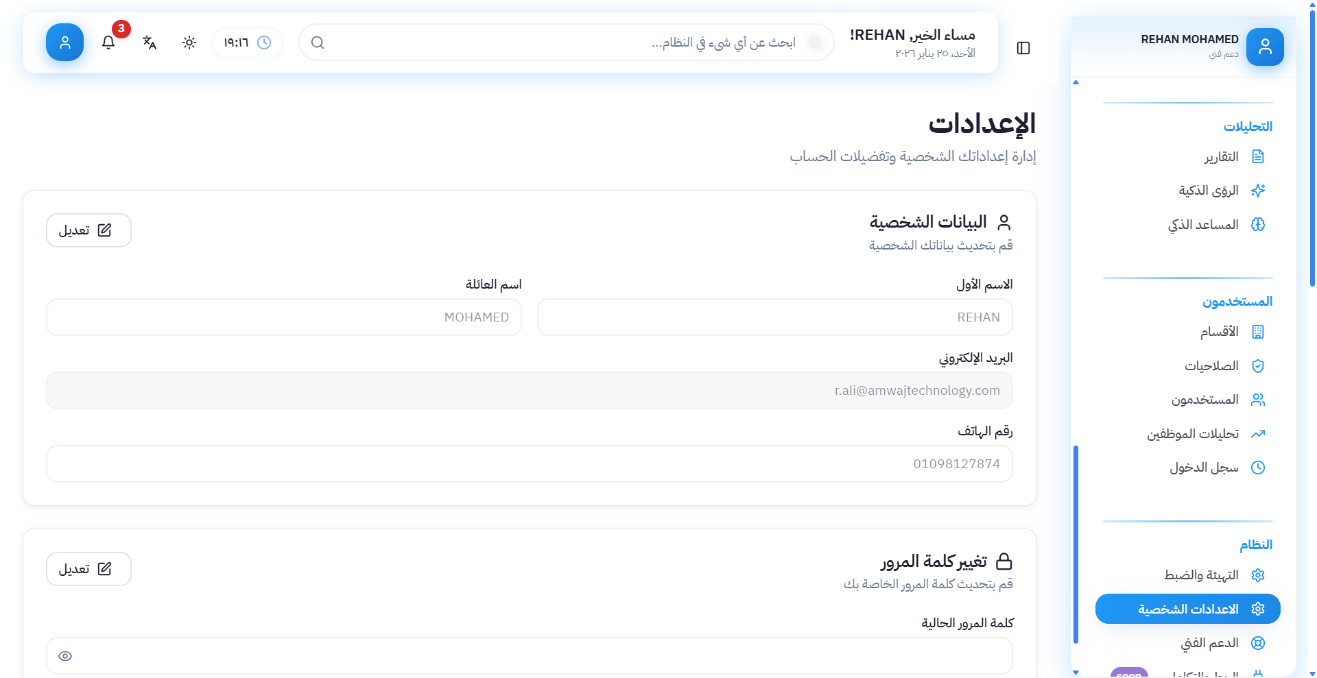This screenshot has height=678, width=1317.
Task: Click the language translate icon
Action: (150, 43)
